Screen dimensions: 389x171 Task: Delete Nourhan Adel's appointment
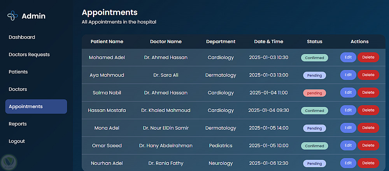tap(368, 163)
